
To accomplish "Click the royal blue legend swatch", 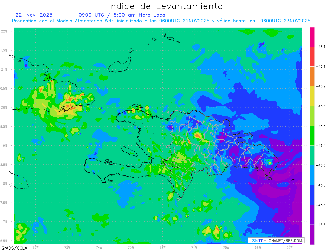I will pos(312,195).
